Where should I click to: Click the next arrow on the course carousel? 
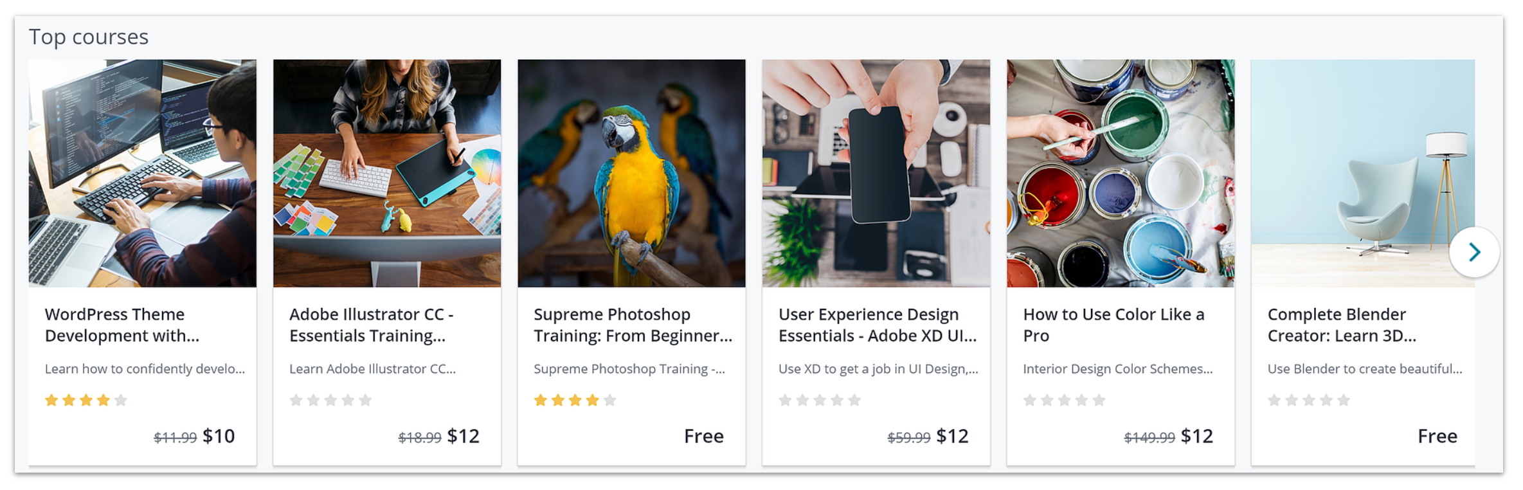[x=1474, y=252]
